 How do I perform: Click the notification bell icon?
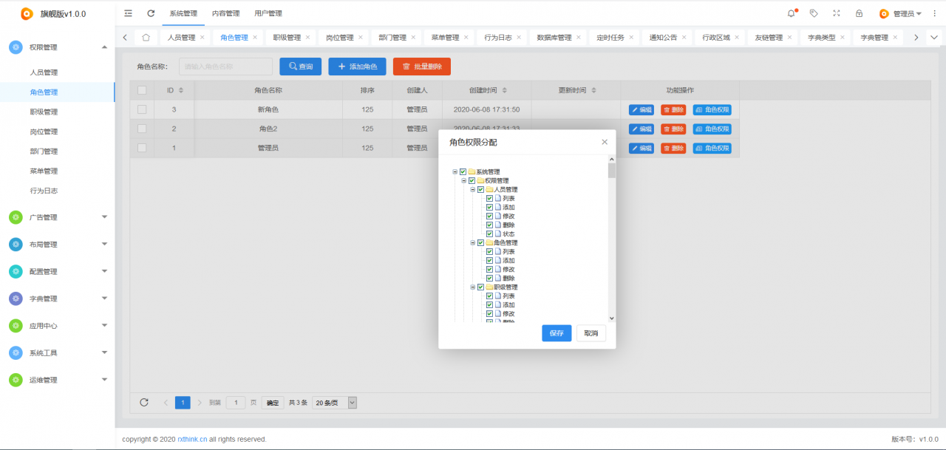point(792,13)
